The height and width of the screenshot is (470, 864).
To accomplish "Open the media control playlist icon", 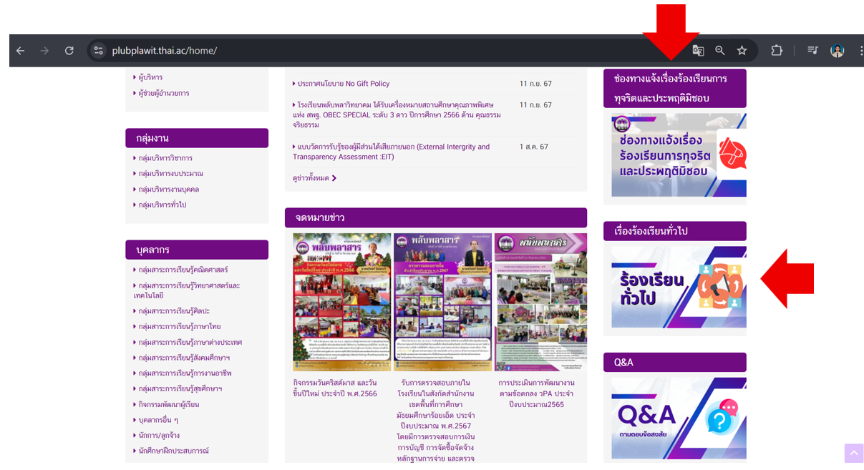I will click(812, 51).
